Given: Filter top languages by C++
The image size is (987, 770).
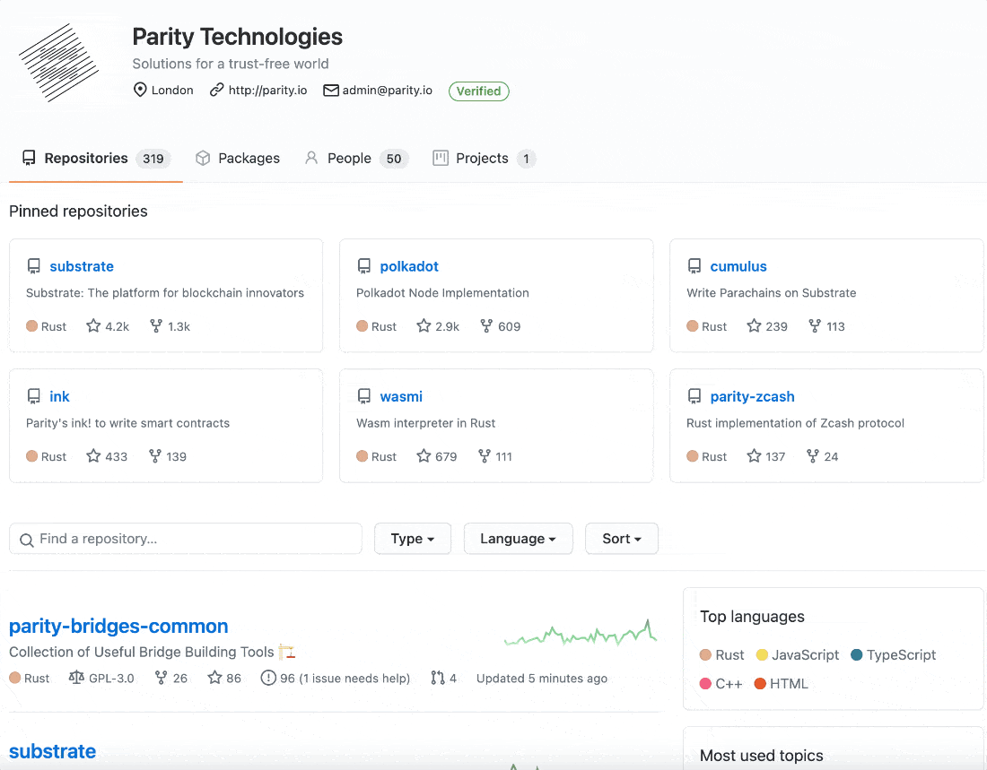Looking at the screenshot, I should pos(721,684).
